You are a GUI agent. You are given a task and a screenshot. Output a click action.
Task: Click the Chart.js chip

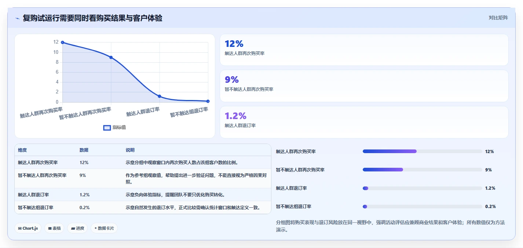[x=28, y=228]
